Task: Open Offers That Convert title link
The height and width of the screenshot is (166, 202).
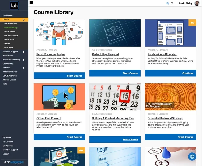Action: 49,118
